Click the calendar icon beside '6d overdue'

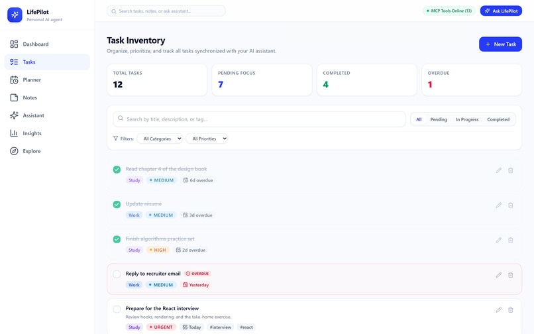[x=186, y=180]
